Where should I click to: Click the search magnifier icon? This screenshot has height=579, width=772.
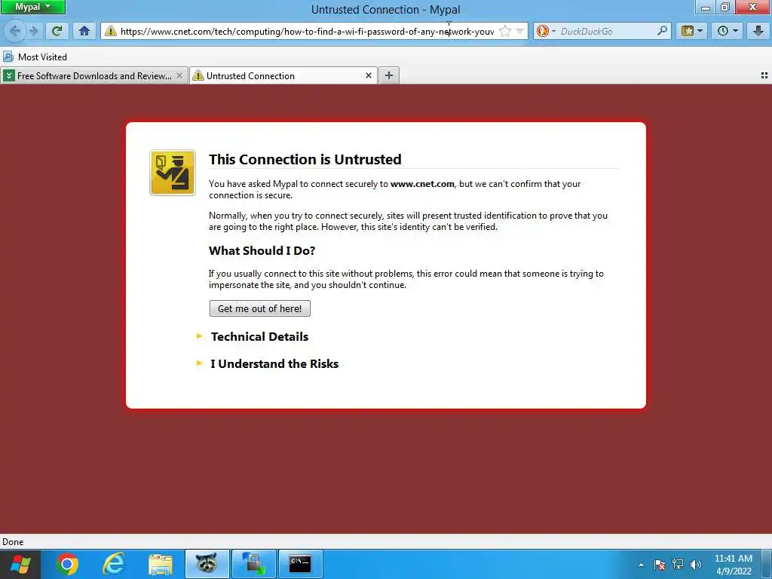663,31
